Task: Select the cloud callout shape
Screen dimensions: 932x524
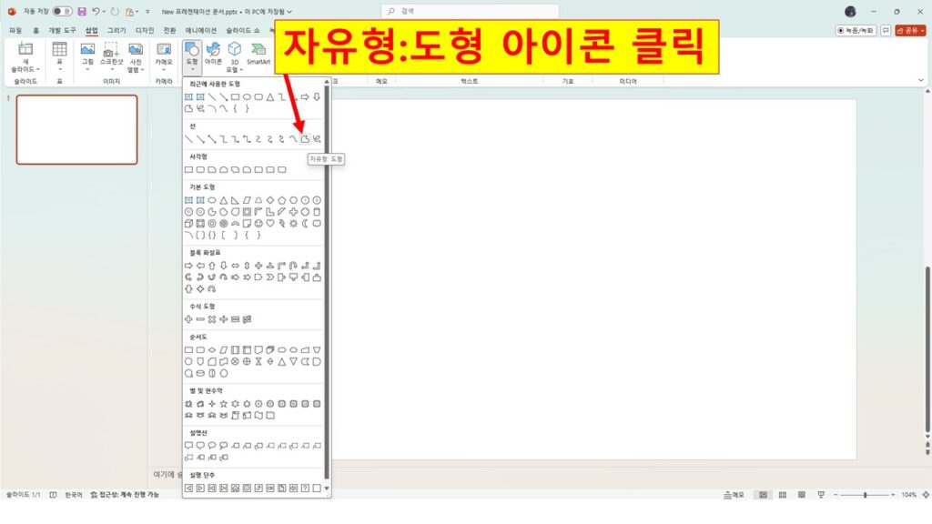Action: pos(224,445)
